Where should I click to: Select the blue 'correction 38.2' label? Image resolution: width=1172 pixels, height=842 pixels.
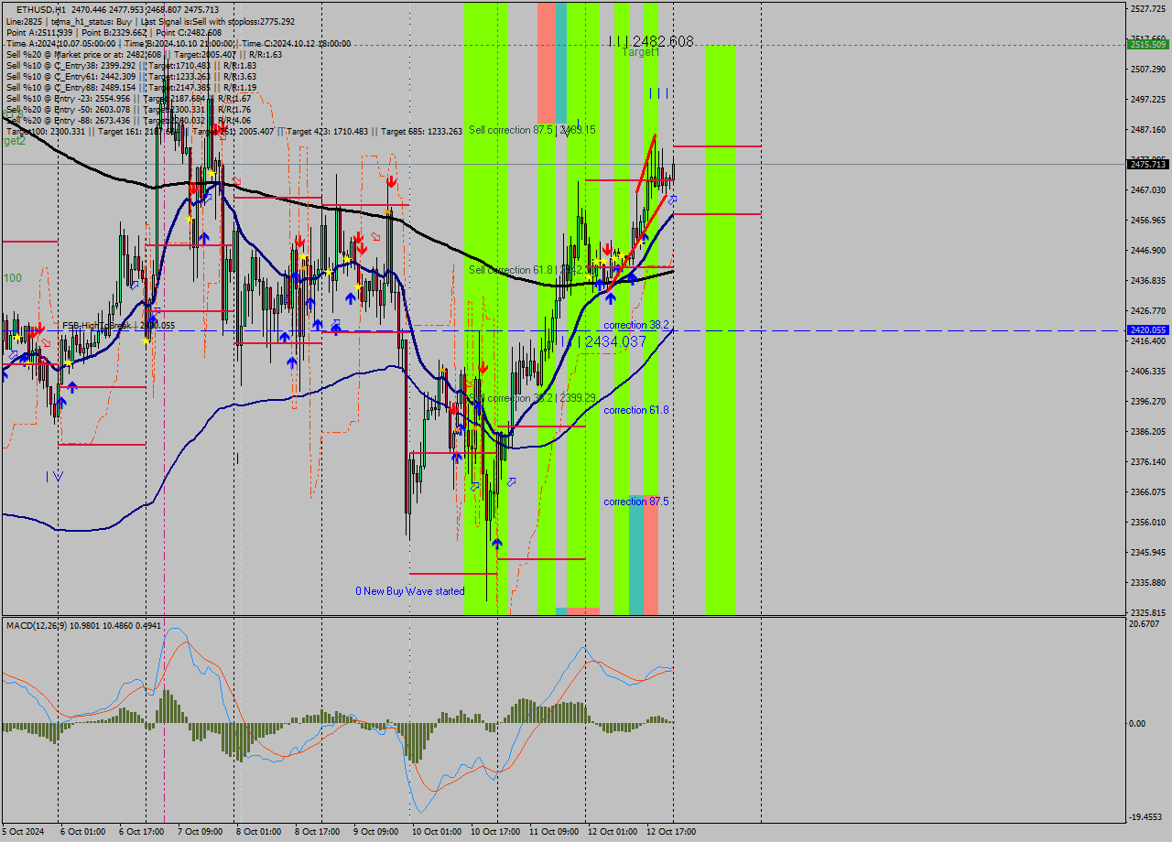point(636,325)
